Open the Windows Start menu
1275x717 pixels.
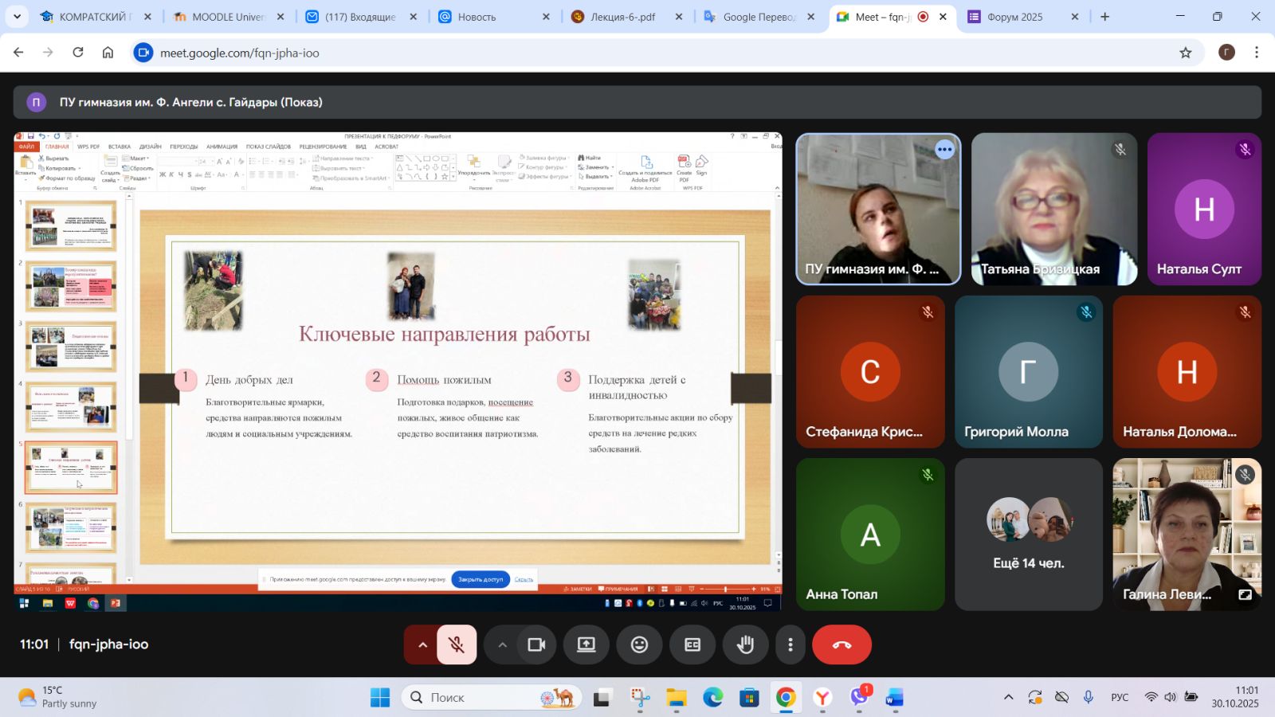(x=380, y=698)
